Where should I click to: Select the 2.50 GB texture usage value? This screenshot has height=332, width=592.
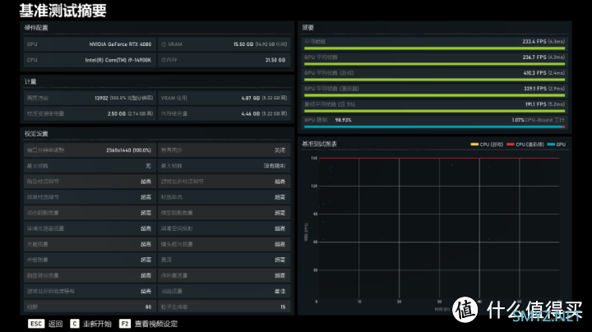(116, 113)
